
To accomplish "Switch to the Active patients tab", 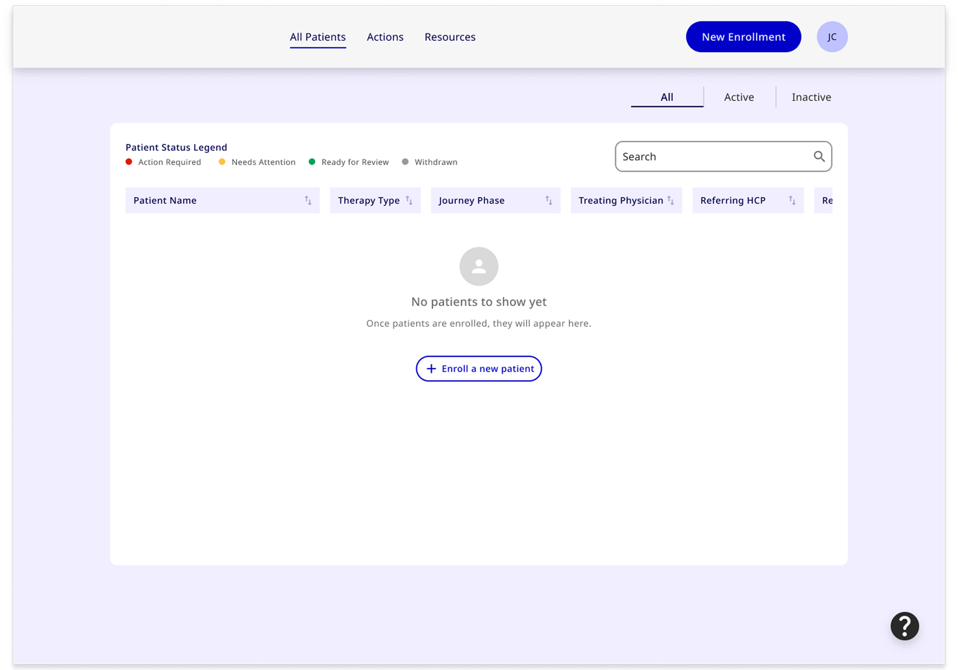I will pos(738,97).
